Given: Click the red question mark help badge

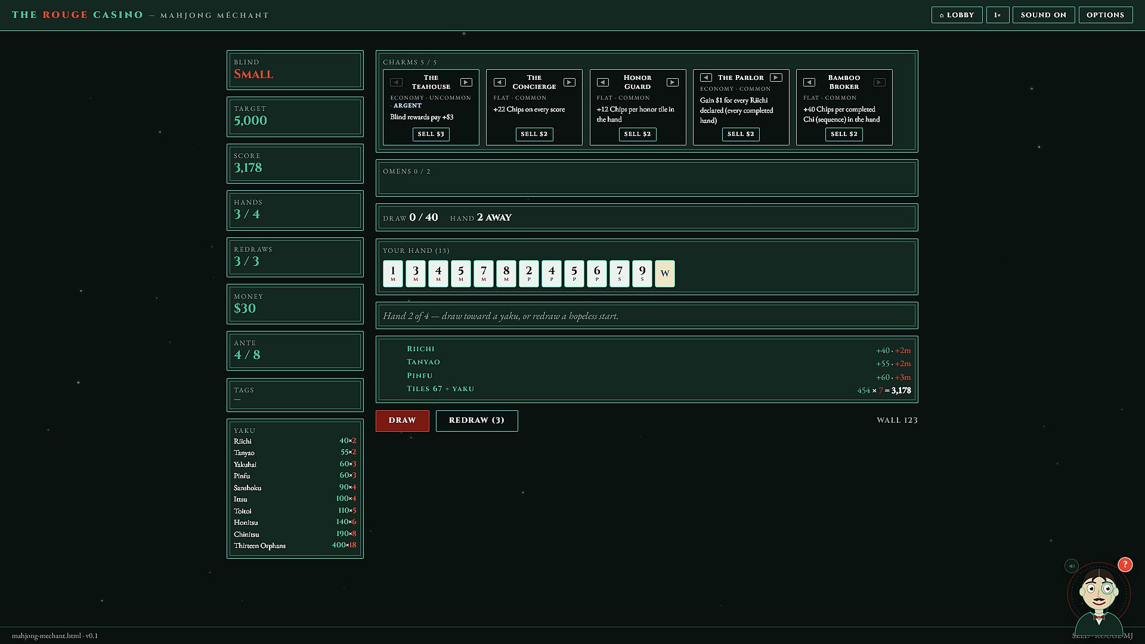Looking at the screenshot, I should (x=1125, y=565).
